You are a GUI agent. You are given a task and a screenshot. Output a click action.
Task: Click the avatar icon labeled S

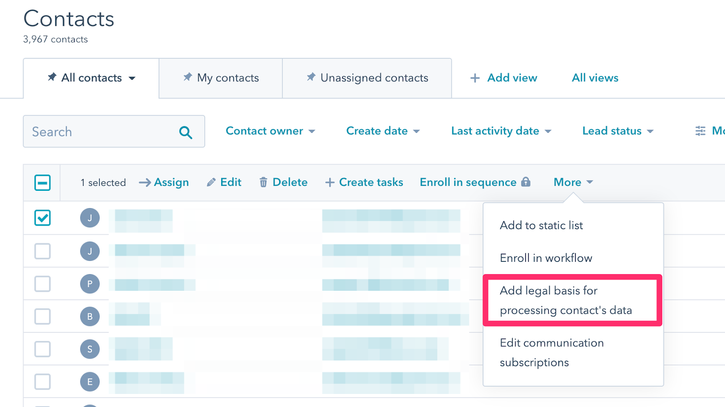click(x=90, y=349)
